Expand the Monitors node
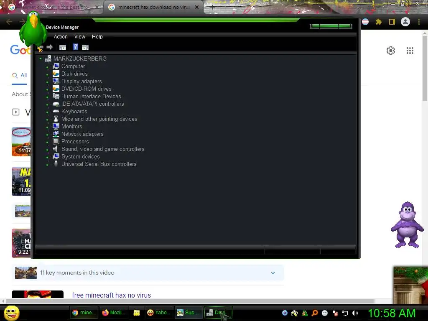Viewport: 428px width, 321px height. click(x=47, y=127)
